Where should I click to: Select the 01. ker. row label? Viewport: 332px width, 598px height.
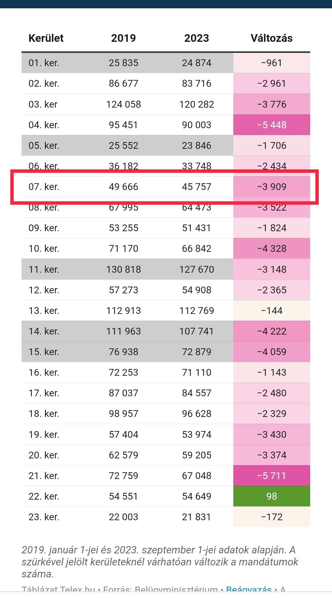pyautogui.click(x=44, y=63)
